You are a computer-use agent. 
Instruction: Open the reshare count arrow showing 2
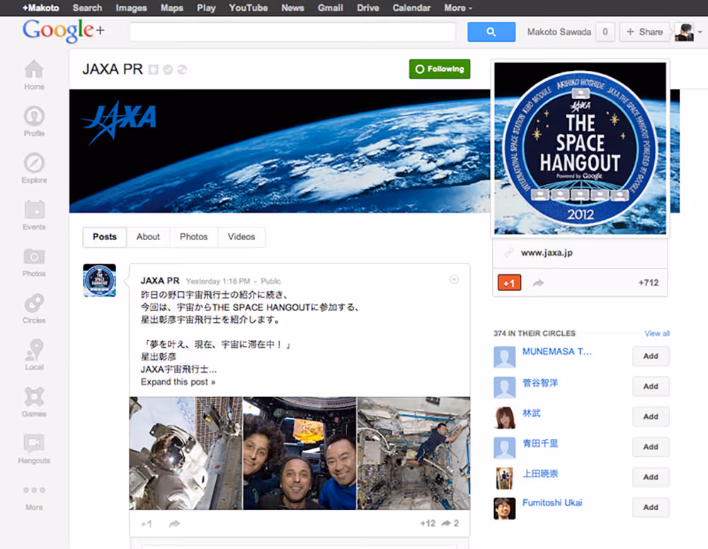click(450, 523)
